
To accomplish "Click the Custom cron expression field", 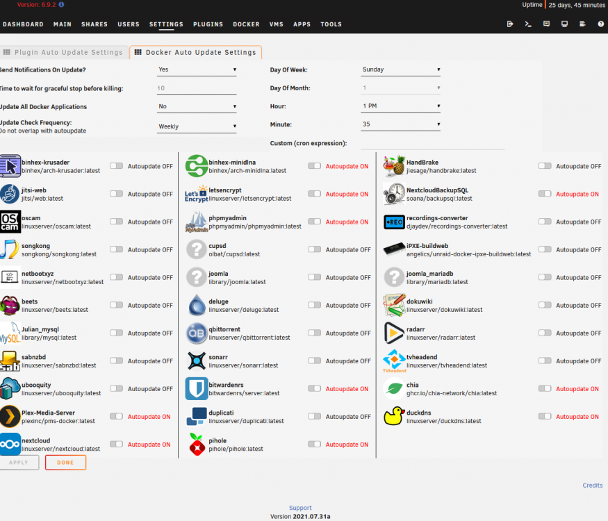I will coord(432,143).
